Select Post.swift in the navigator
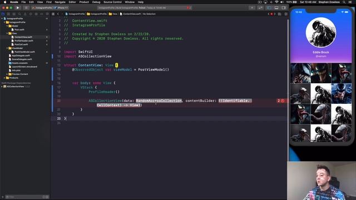Image resolution: width=356 pixels, height=200 pixels. pyautogui.click(x=19, y=29)
